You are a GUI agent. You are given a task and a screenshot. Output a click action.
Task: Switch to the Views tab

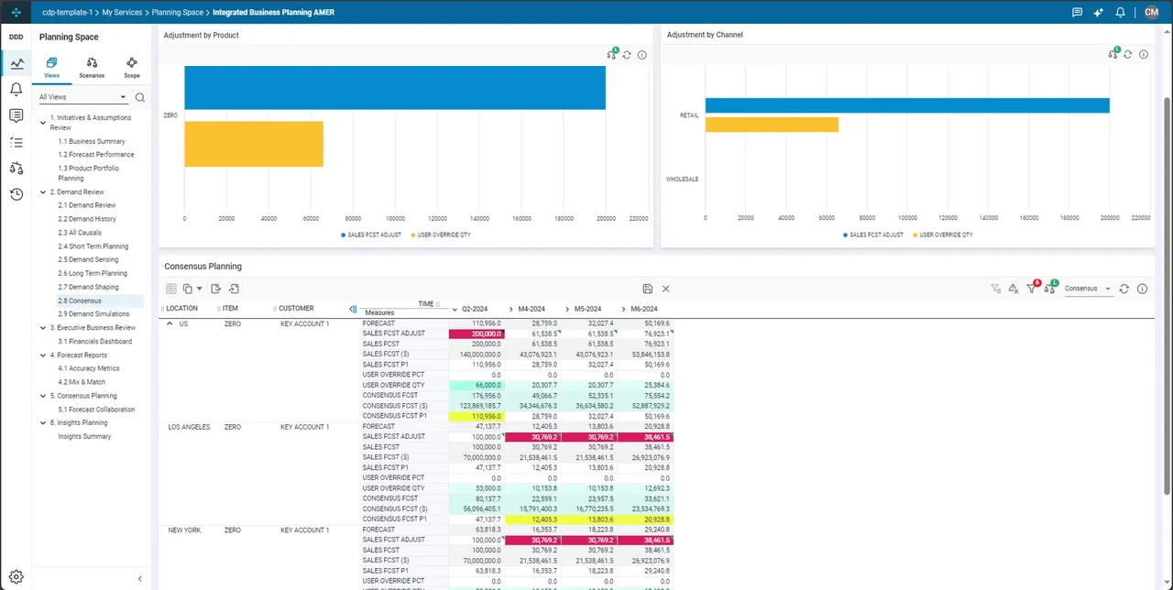52,68
